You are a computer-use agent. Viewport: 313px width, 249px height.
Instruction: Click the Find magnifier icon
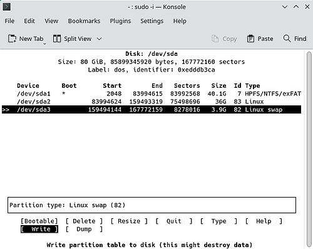[287, 38]
